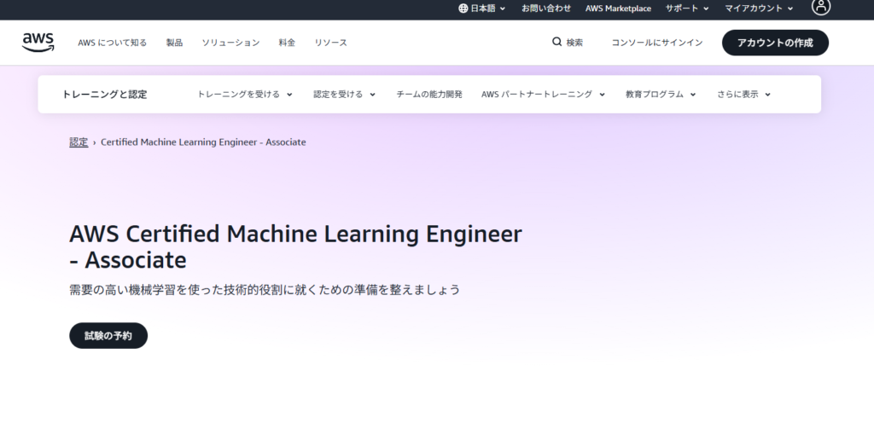Follow the 認定 breadcrumb link
Image resolution: width=874 pixels, height=440 pixels.
coord(79,142)
